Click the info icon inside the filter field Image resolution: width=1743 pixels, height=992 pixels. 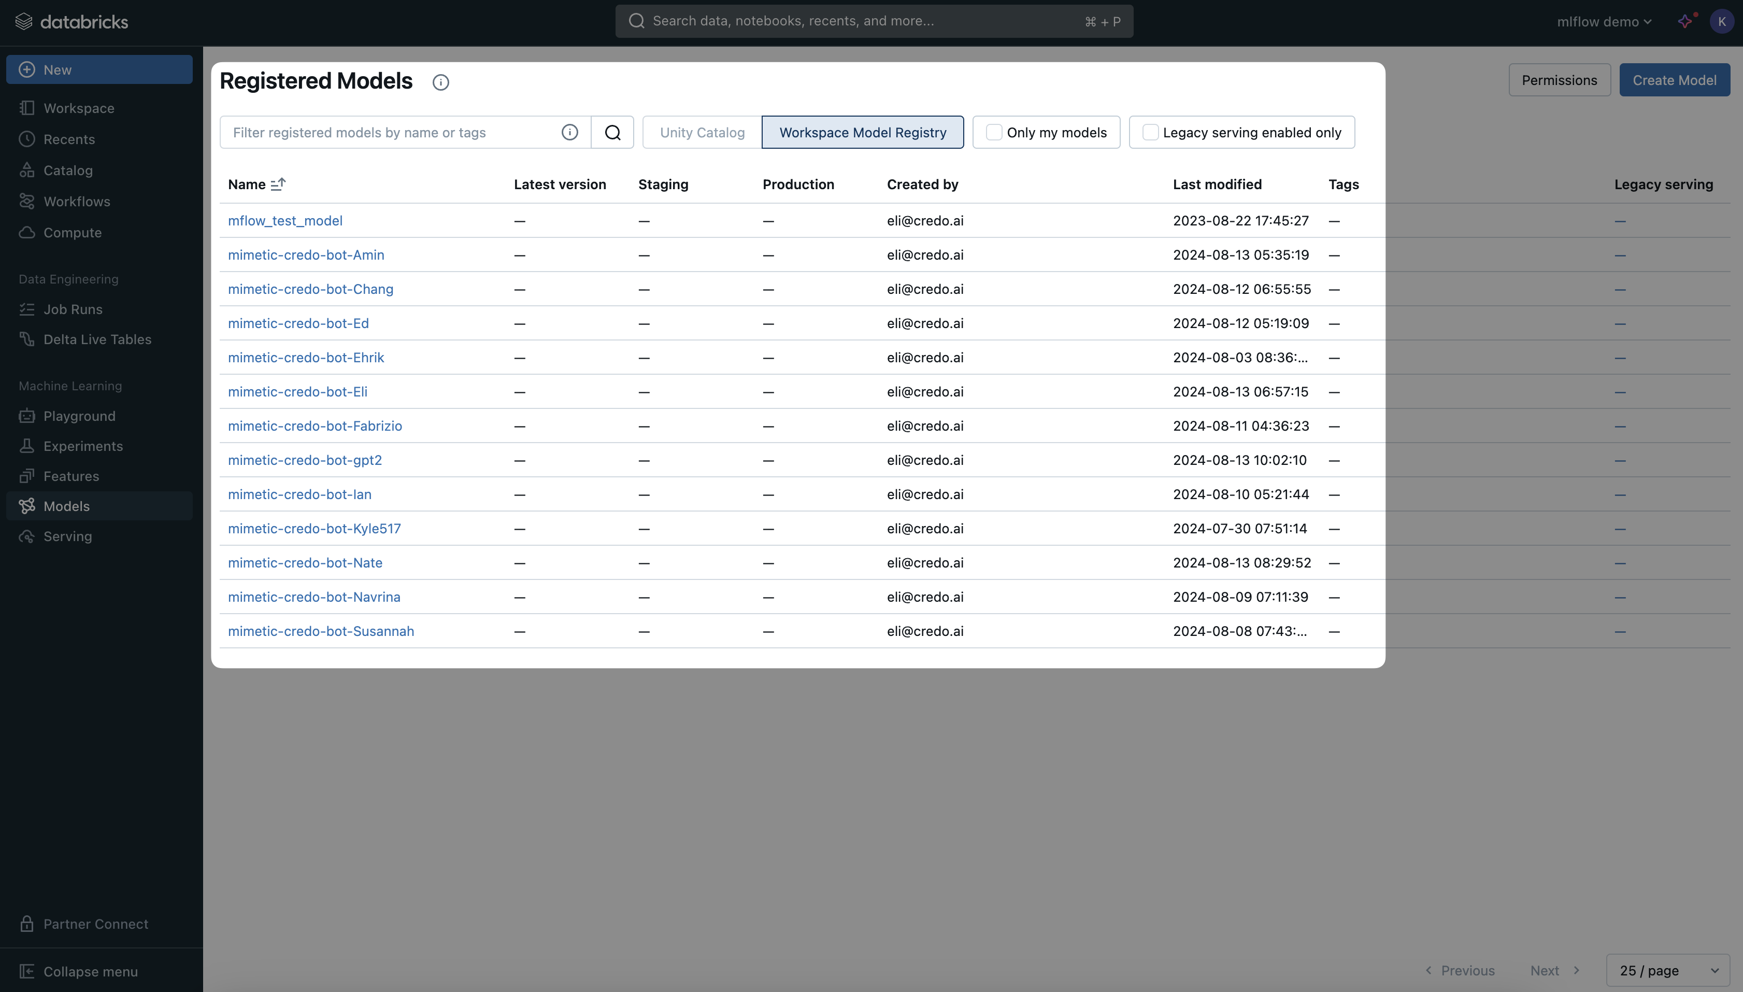(x=570, y=132)
